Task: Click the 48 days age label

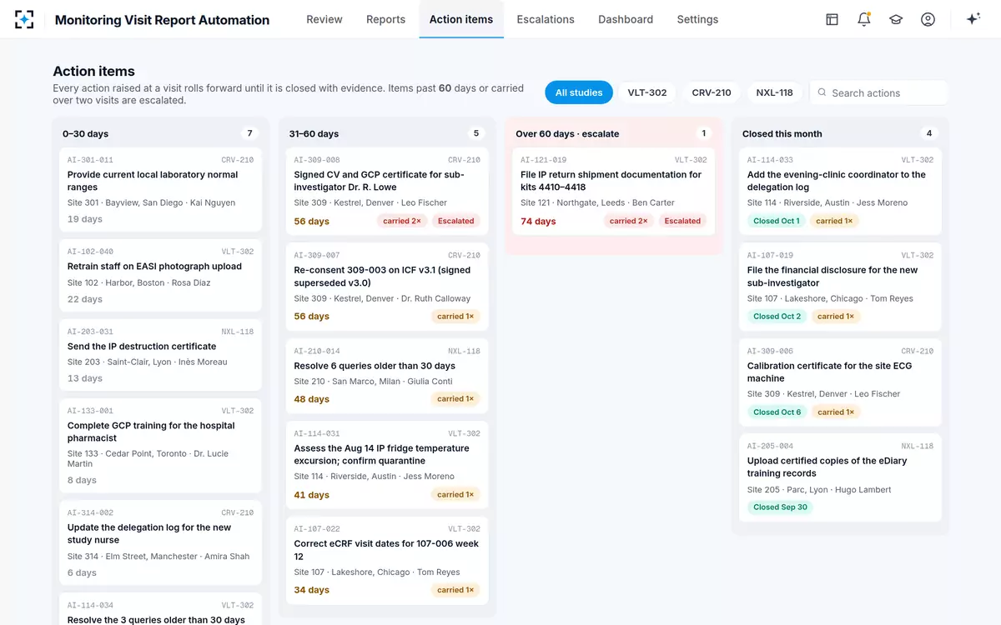Action: click(x=311, y=399)
